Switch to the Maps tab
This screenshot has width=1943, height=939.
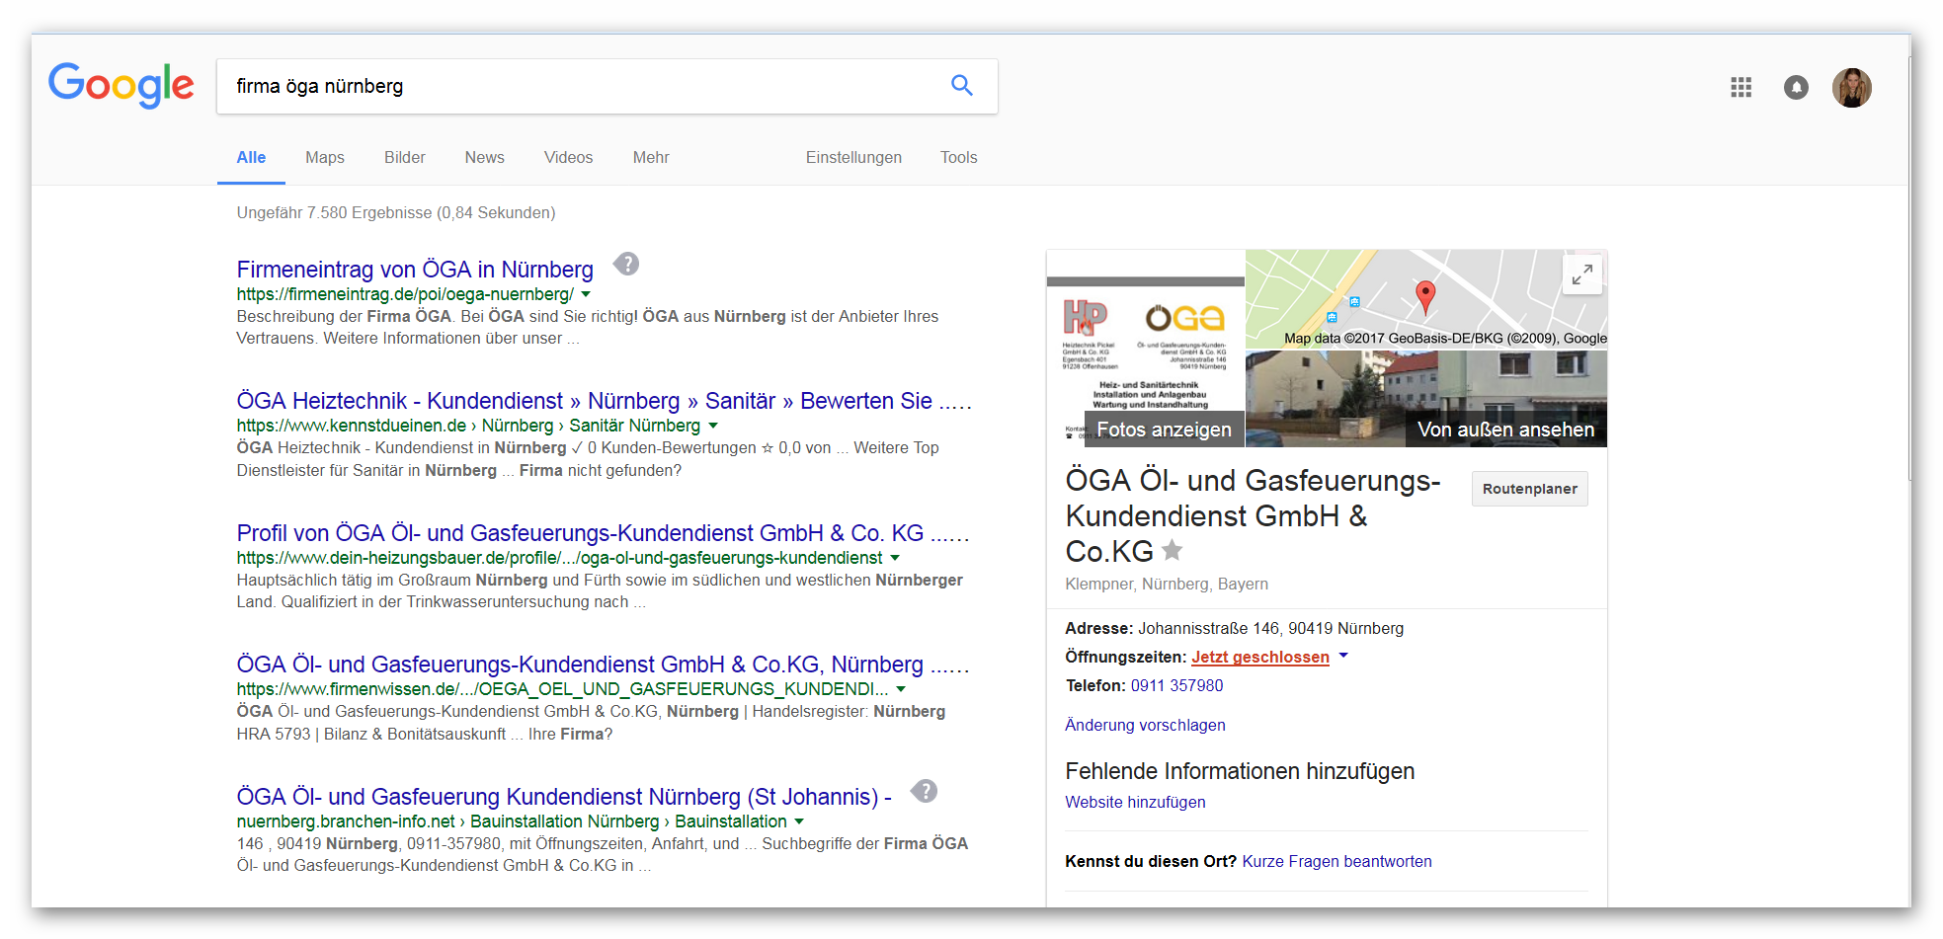(325, 158)
